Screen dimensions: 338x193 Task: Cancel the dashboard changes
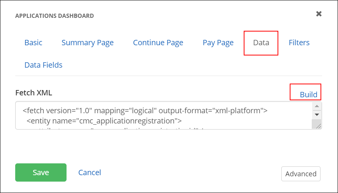point(90,172)
